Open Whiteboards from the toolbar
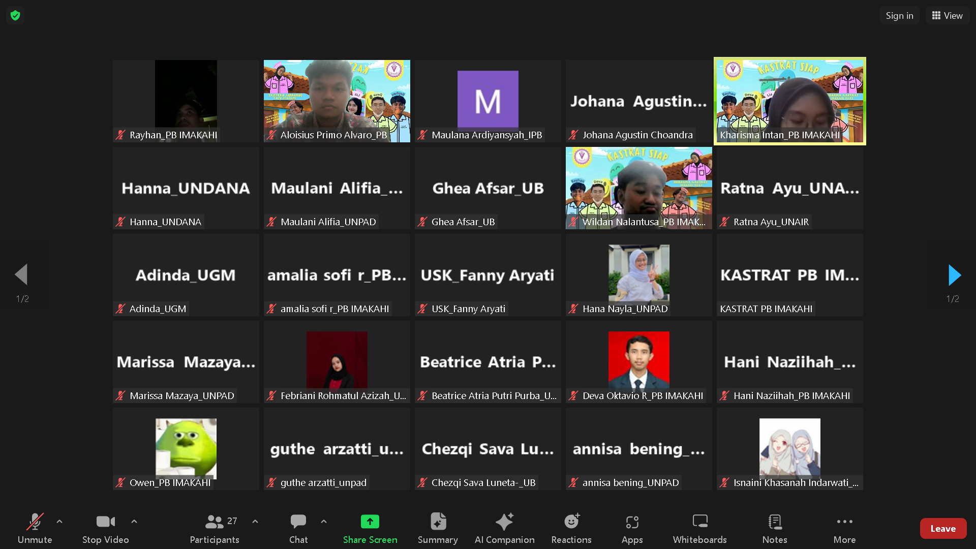The image size is (976, 549). pyautogui.click(x=699, y=522)
